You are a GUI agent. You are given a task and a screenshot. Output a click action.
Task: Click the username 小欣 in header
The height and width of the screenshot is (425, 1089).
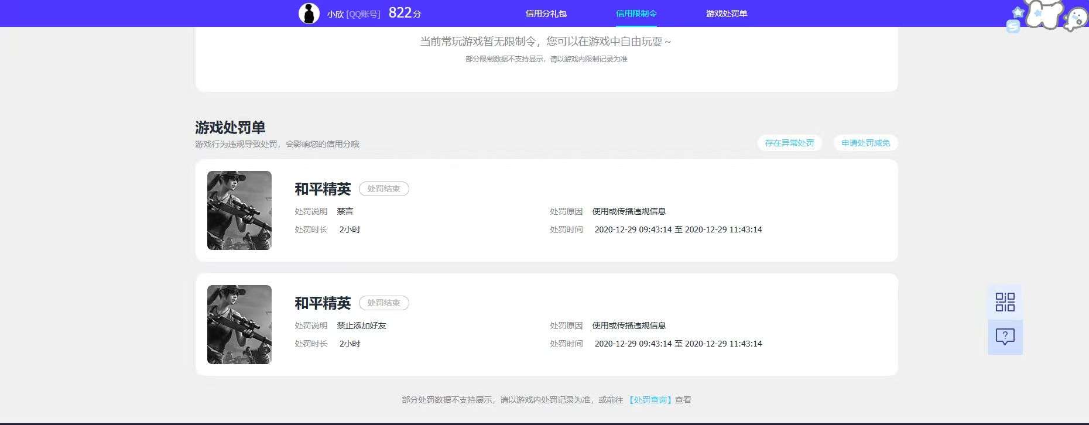click(335, 14)
